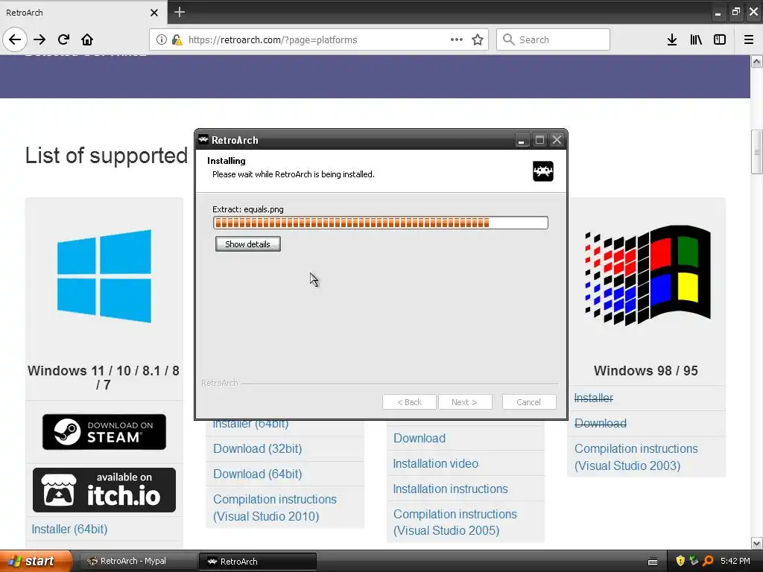The image size is (763, 572).
Task: Click the Windows 10 blue logo image
Action: coord(104,276)
